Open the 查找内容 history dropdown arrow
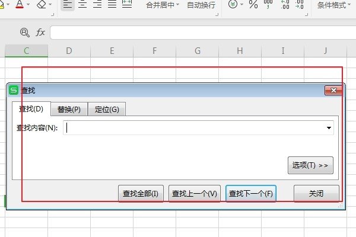Image resolution: width=356 pixels, height=237 pixels. pyautogui.click(x=329, y=128)
